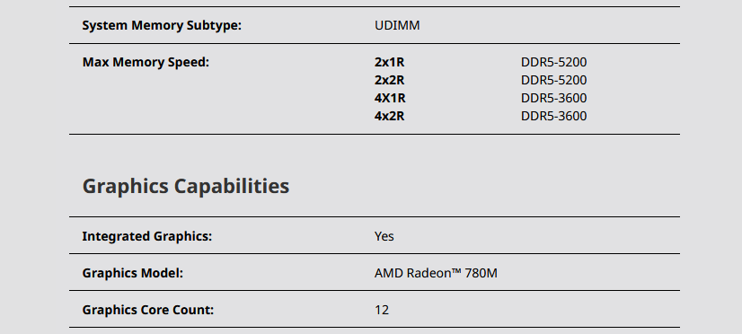Select the AMD Radeon 780M text

(436, 274)
